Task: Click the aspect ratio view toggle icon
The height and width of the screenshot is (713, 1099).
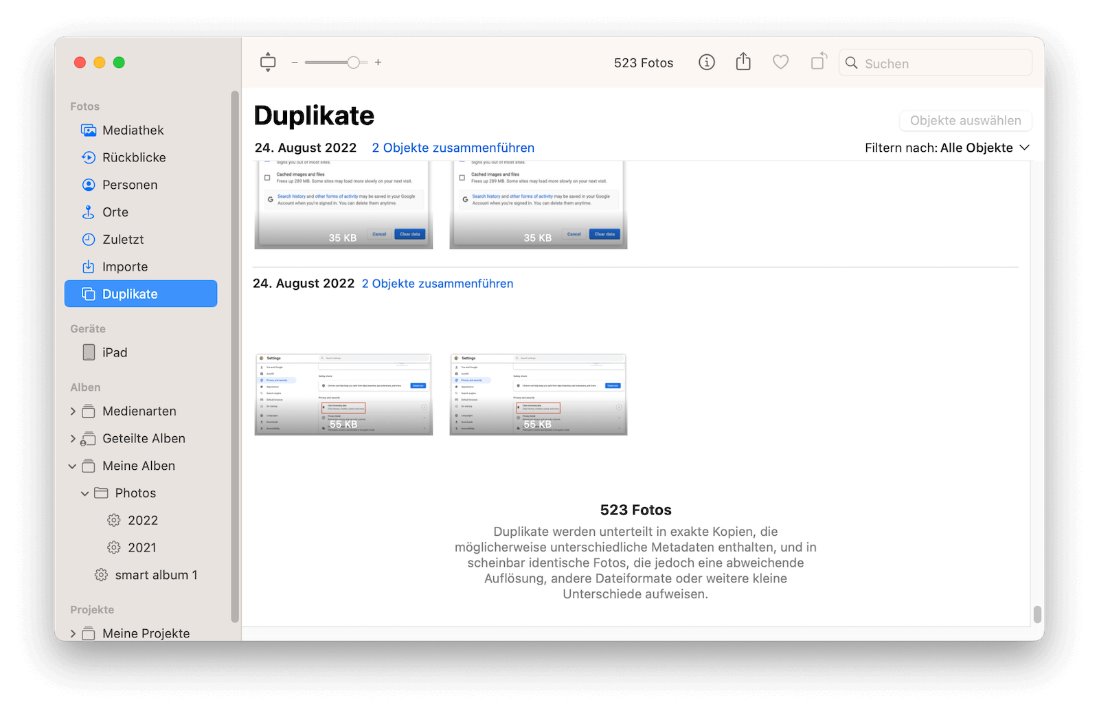Action: 268,63
